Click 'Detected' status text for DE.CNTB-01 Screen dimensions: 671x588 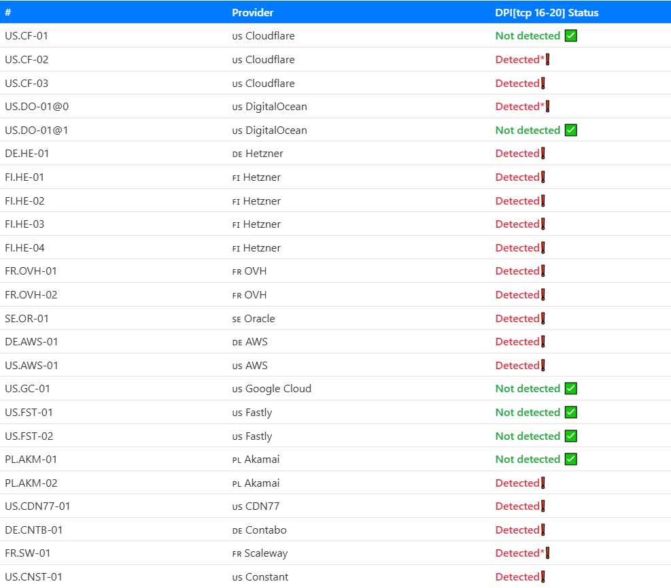point(517,530)
